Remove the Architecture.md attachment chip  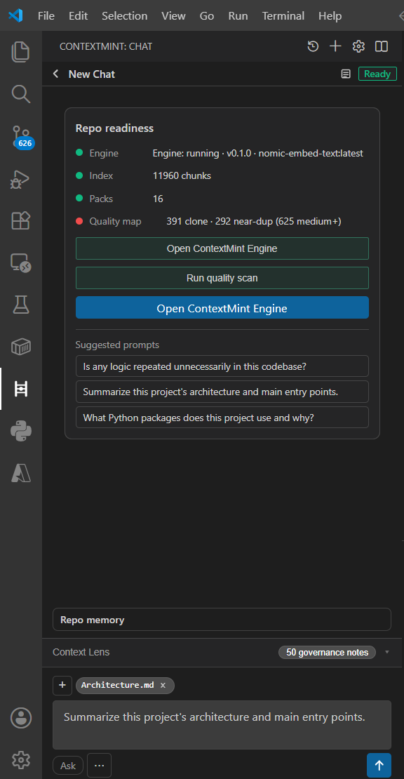tap(163, 686)
